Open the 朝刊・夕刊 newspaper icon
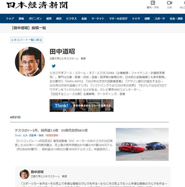The height and width of the screenshot is (187, 185). pyautogui.click(x=153, y=3)
